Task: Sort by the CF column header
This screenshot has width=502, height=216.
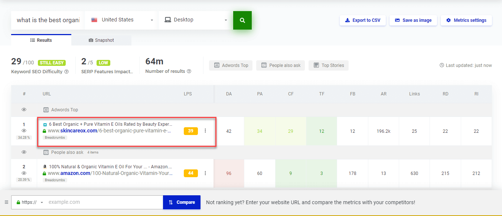Action: click(291, 94)
